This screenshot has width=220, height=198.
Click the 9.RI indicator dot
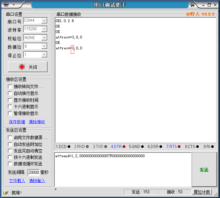click(x=213, y=147)
